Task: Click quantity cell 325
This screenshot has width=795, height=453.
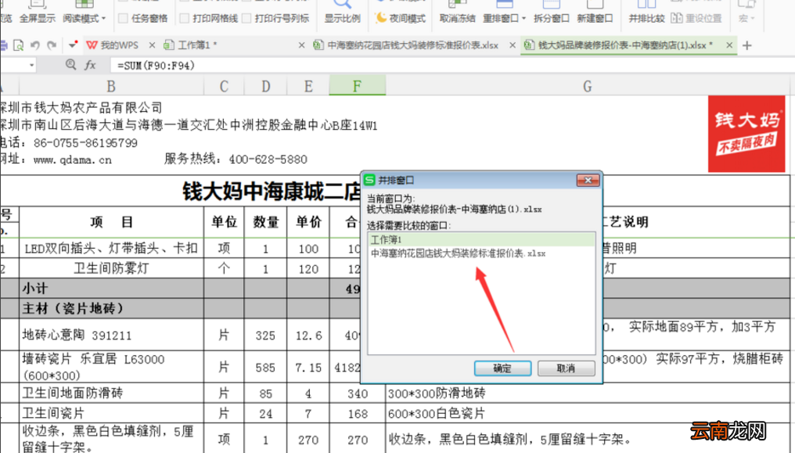Action: tap(266, 335)
